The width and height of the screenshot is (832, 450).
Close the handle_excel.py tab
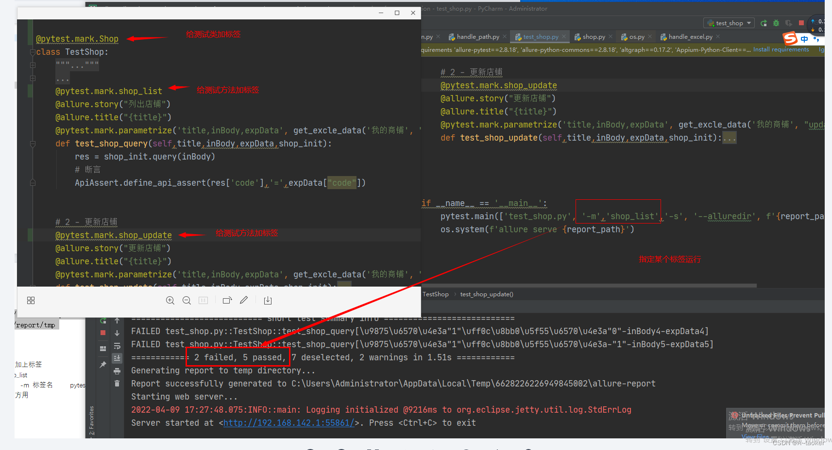click(718, 37)
